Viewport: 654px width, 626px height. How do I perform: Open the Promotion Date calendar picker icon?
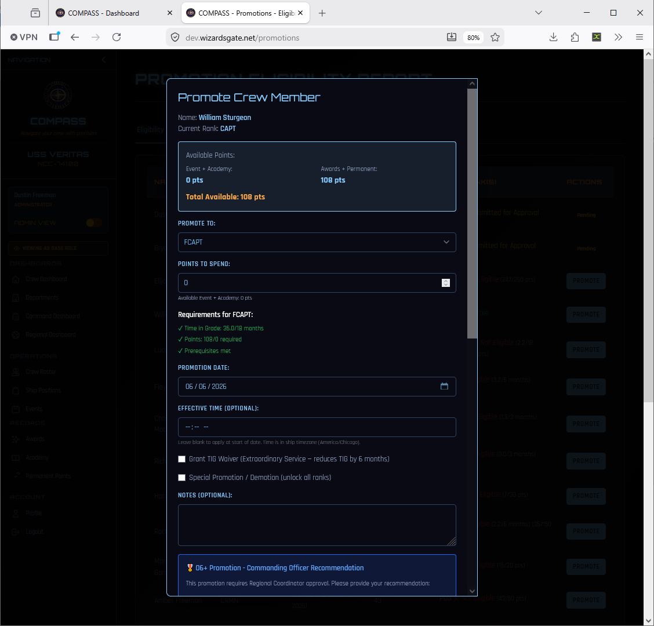click(444, 386)
